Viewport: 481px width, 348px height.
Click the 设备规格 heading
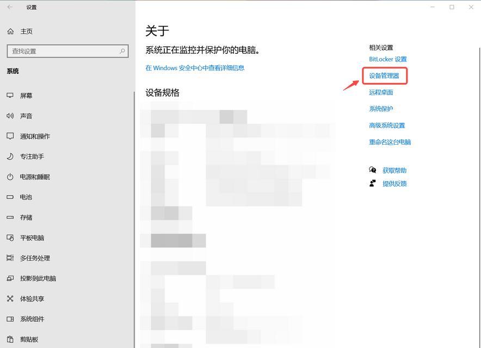(162, 92)
